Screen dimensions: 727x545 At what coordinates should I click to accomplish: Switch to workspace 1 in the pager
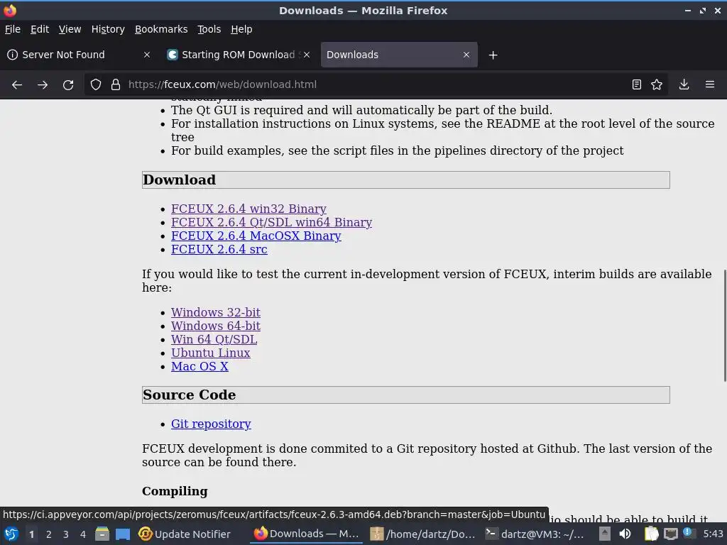(31, 534)
